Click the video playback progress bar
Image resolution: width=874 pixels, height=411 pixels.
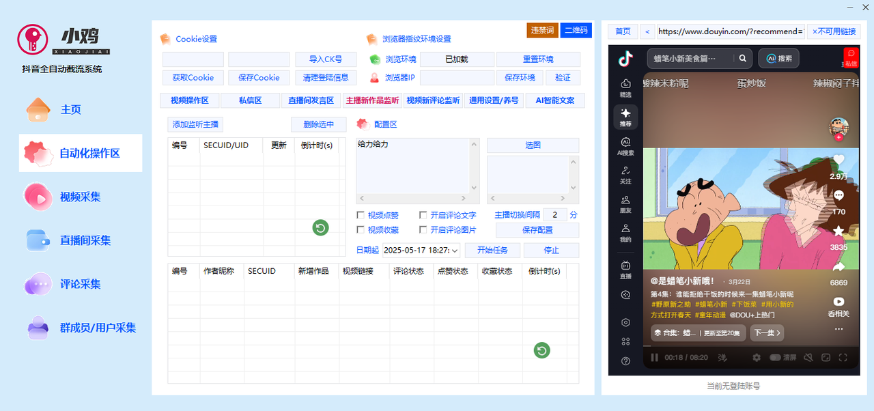(x=751, y=345)
